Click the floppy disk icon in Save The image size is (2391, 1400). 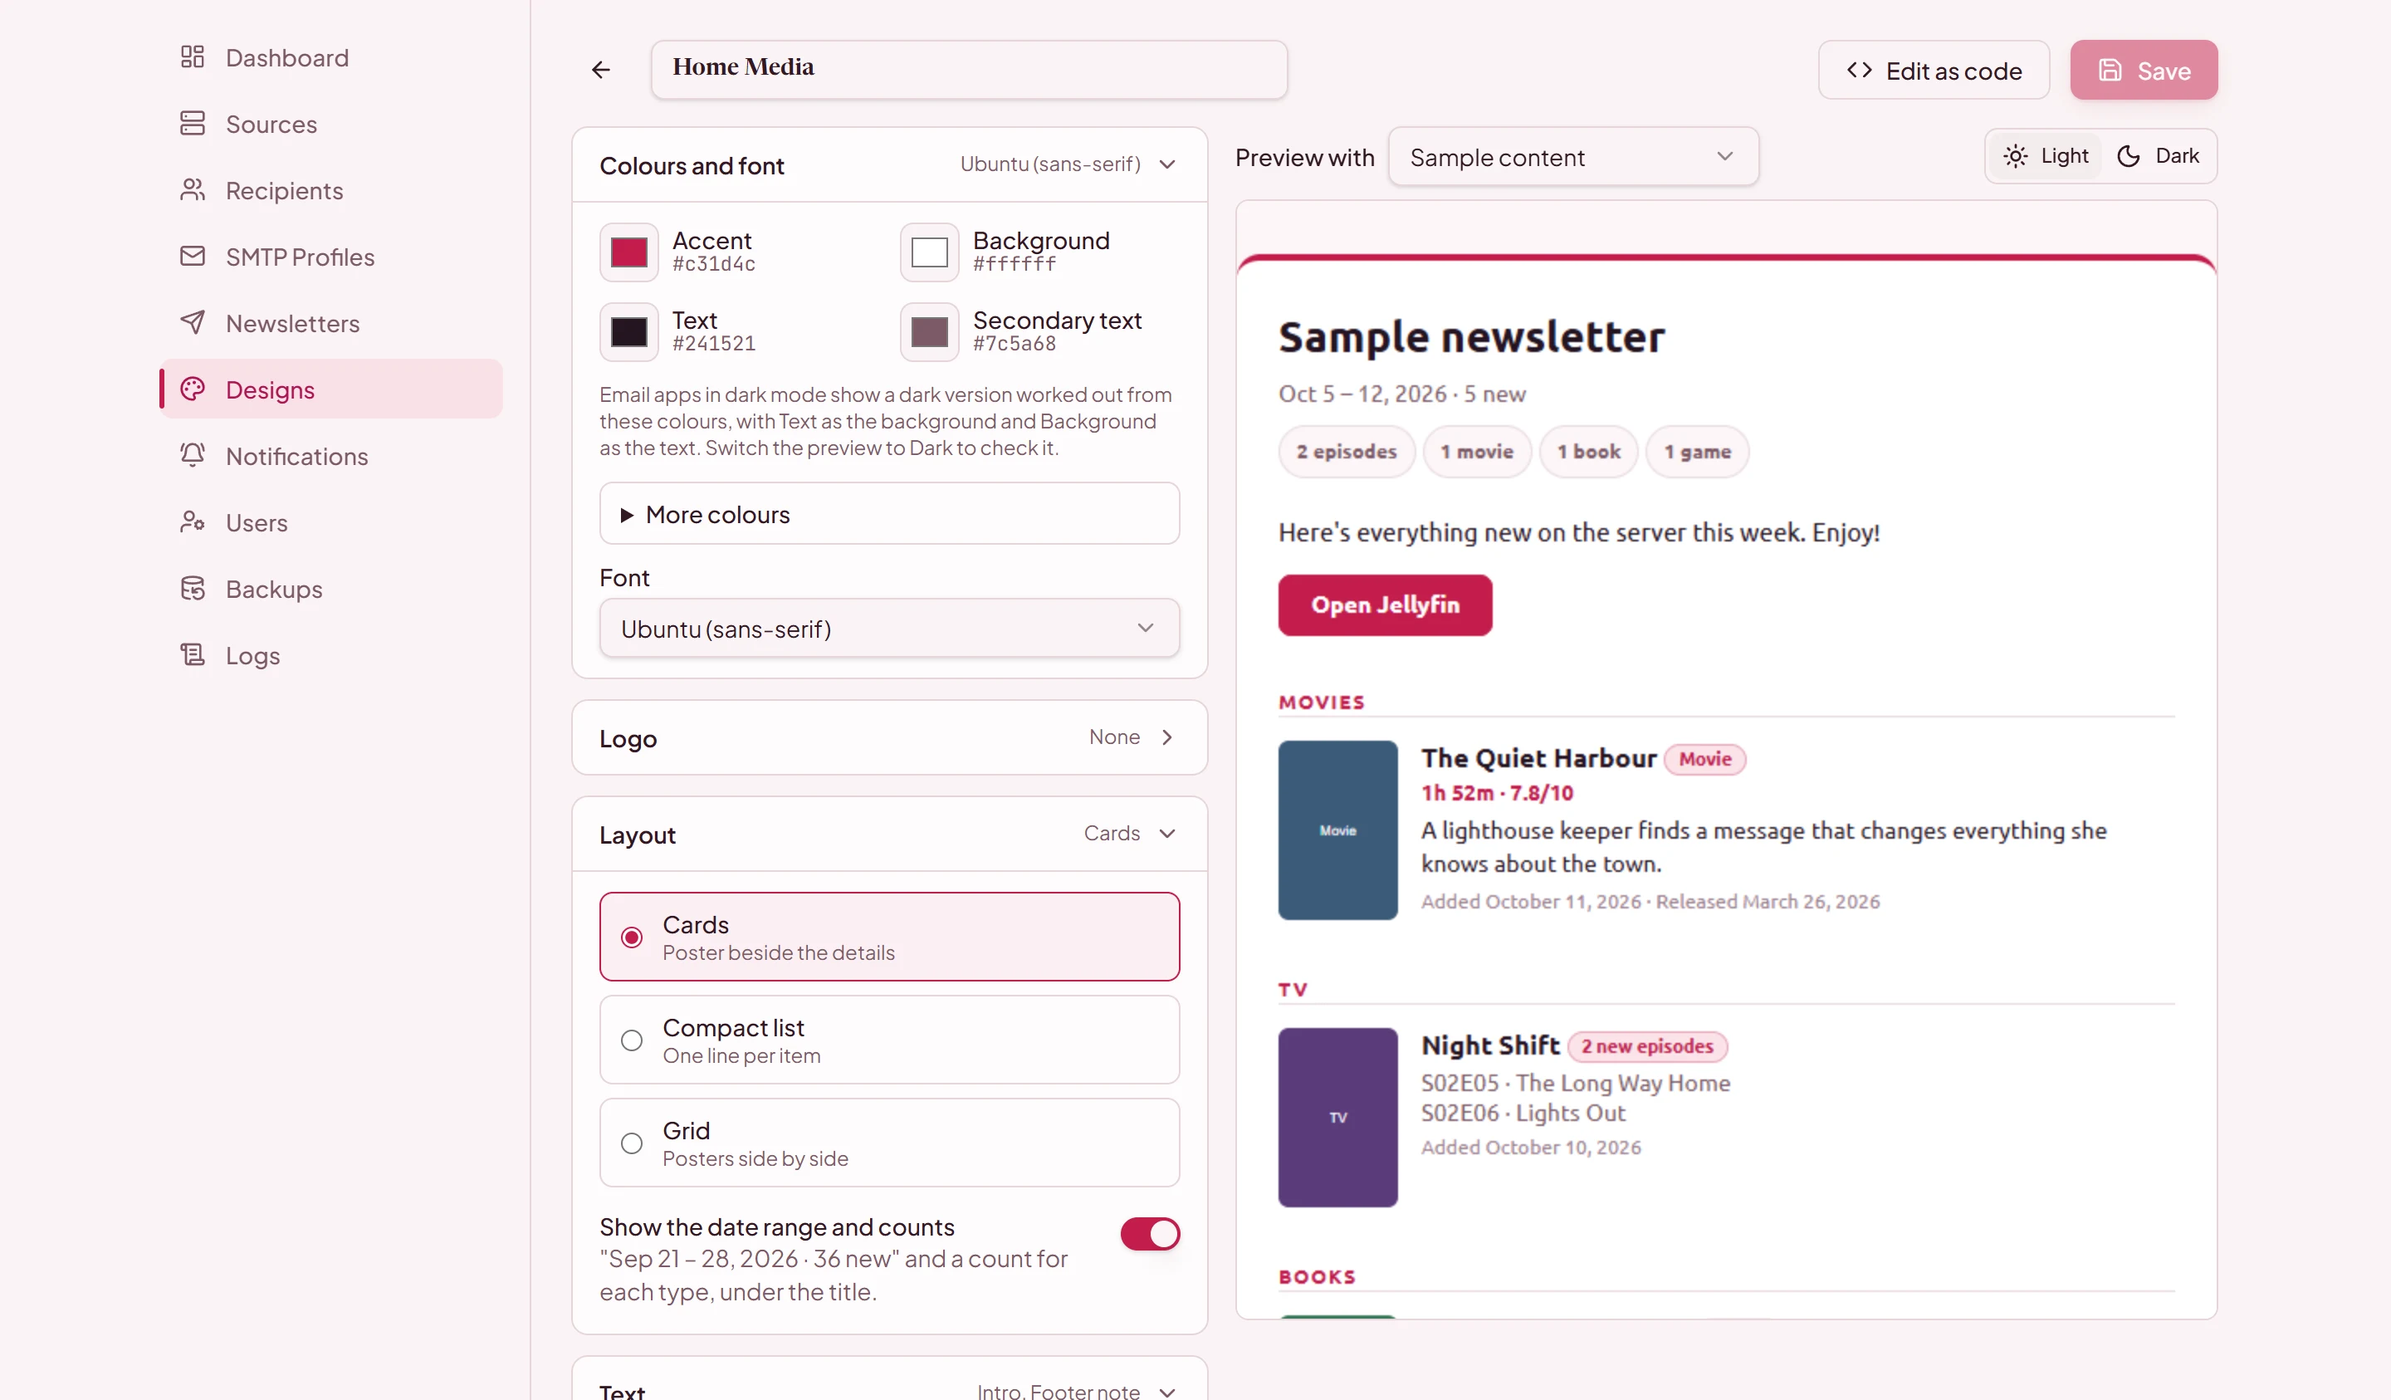(2110, 71)
